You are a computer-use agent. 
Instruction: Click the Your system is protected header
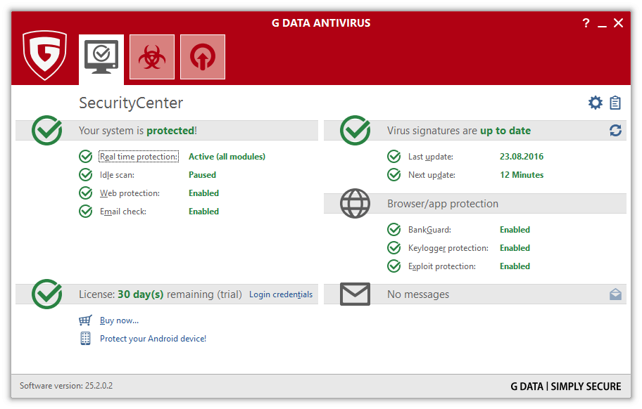click(138, 130)
